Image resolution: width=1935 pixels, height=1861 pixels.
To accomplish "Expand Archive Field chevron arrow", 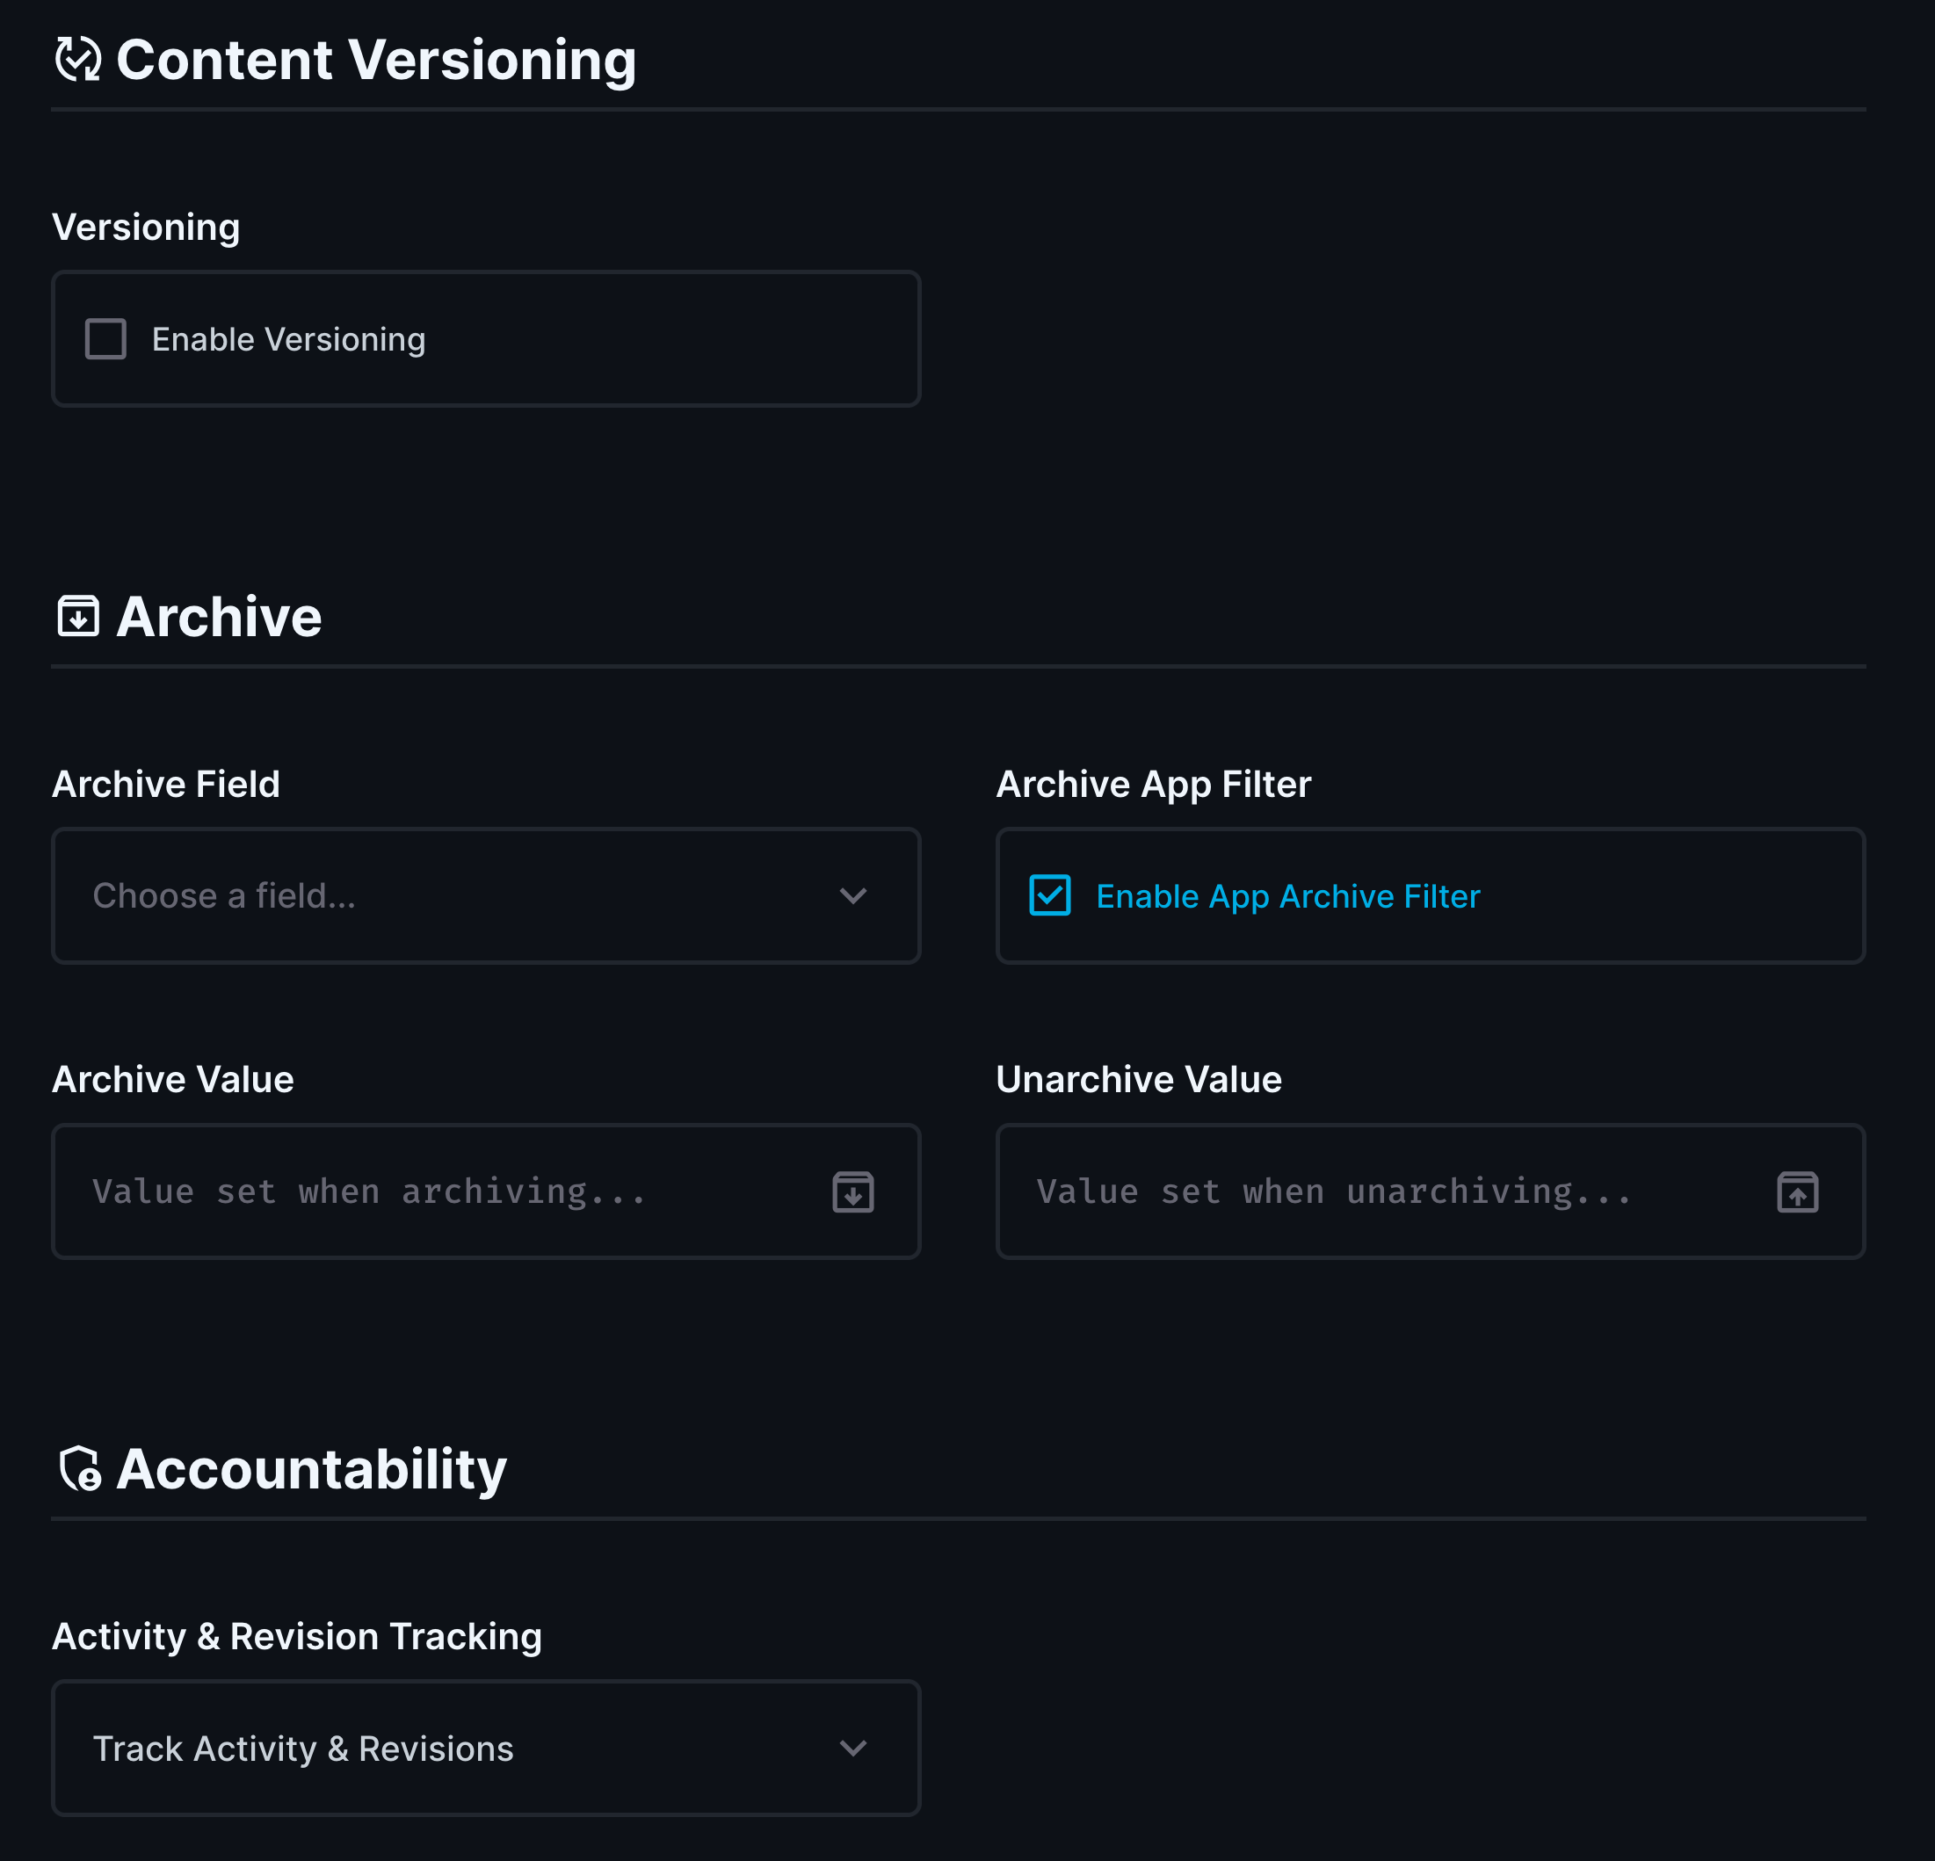I will tap(853, 895).
